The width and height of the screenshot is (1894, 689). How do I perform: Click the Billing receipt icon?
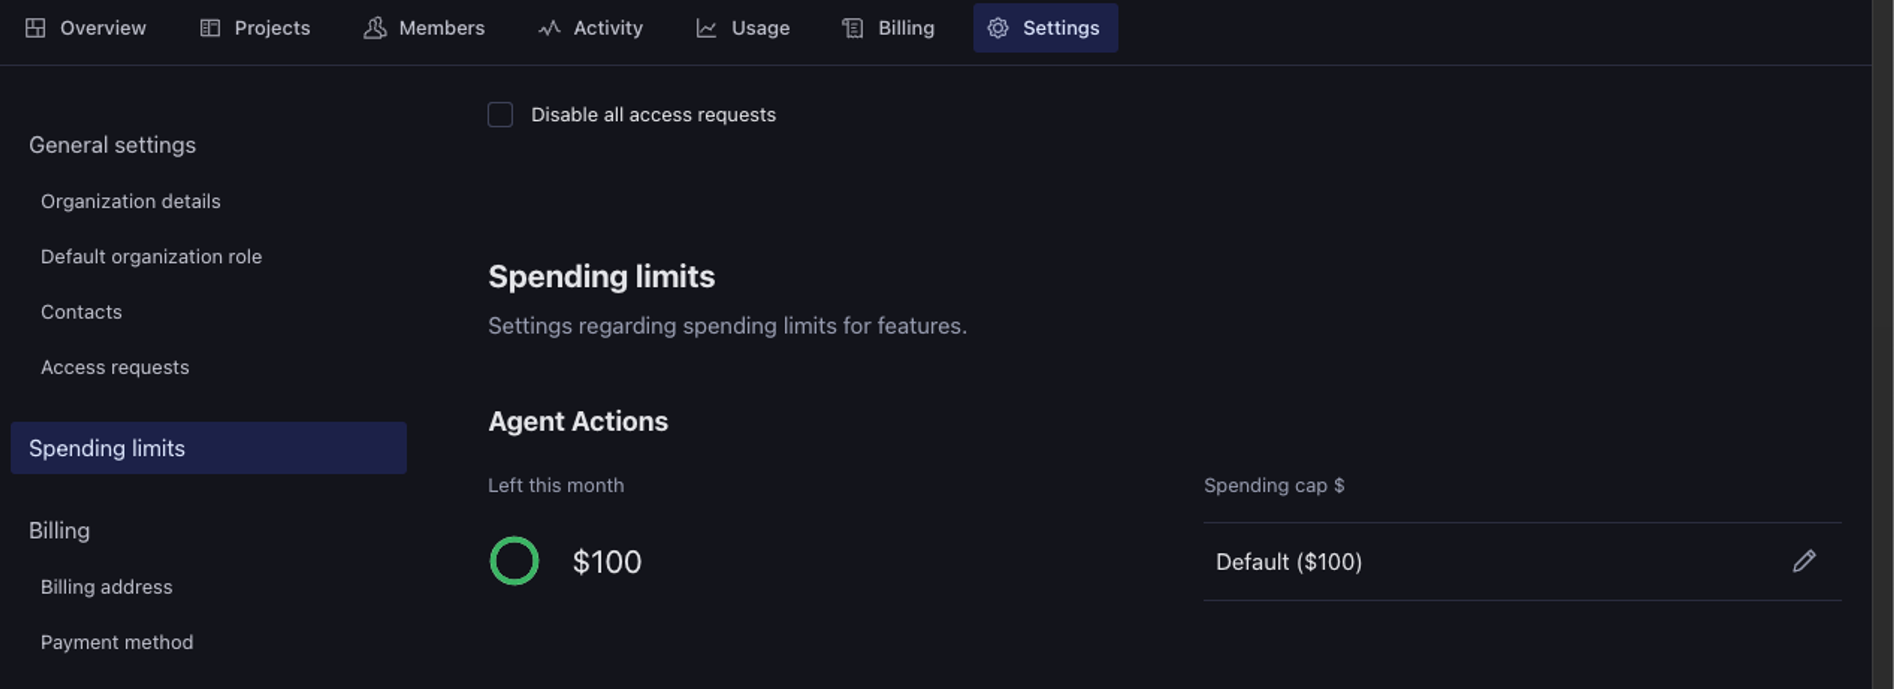tap(853, 28)
